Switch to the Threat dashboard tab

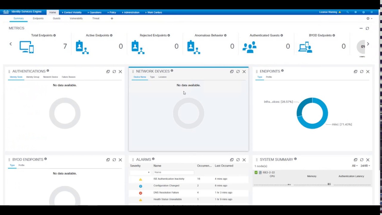click(x=96, y=19)
